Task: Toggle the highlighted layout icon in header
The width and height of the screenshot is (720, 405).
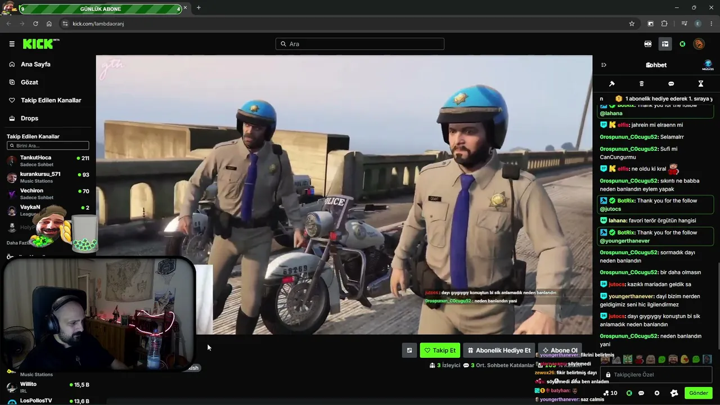Action: [x=665, y=44]
